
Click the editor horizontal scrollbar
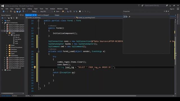click(x=85, y=96)
